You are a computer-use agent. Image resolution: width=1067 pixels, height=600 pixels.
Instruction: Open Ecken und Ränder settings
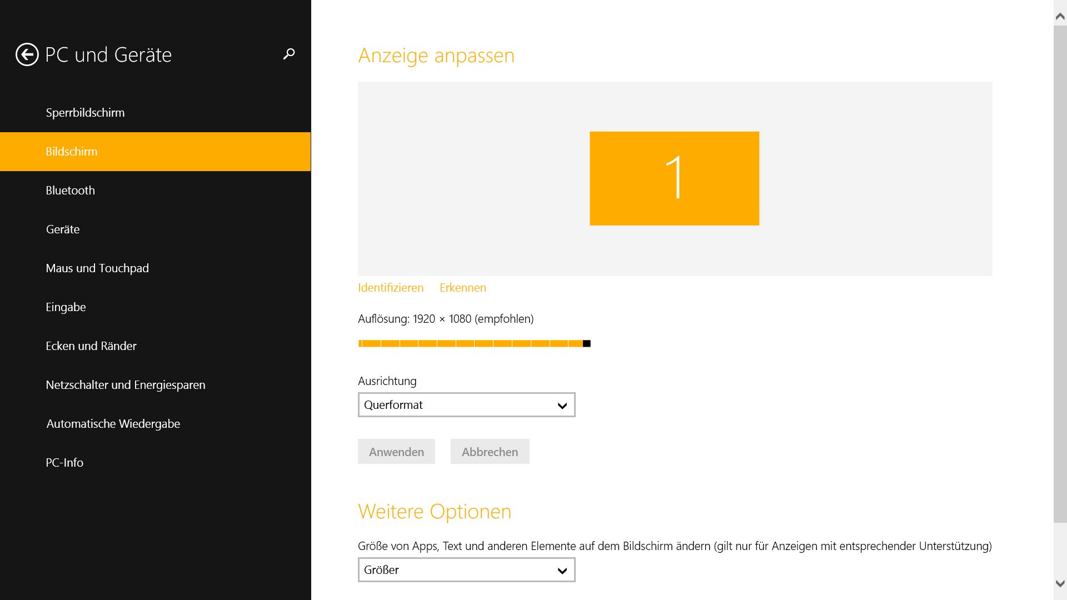pyautogui.click(x=91, y=346)
